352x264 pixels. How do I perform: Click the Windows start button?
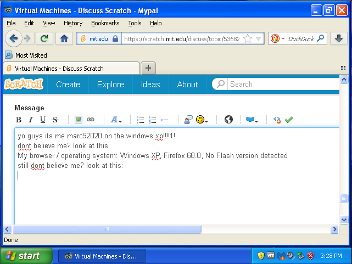(x=26, y=256)
